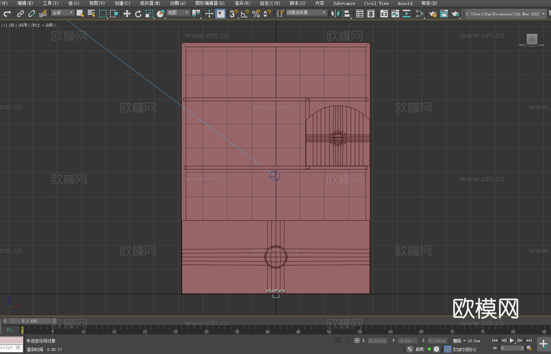This screenshot has height=354, width=551.
Task: Toggle Isolate Selection icon
Action: point(338,340)
